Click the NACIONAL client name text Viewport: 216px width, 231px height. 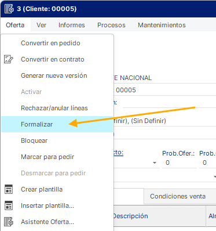click(136, 78)
